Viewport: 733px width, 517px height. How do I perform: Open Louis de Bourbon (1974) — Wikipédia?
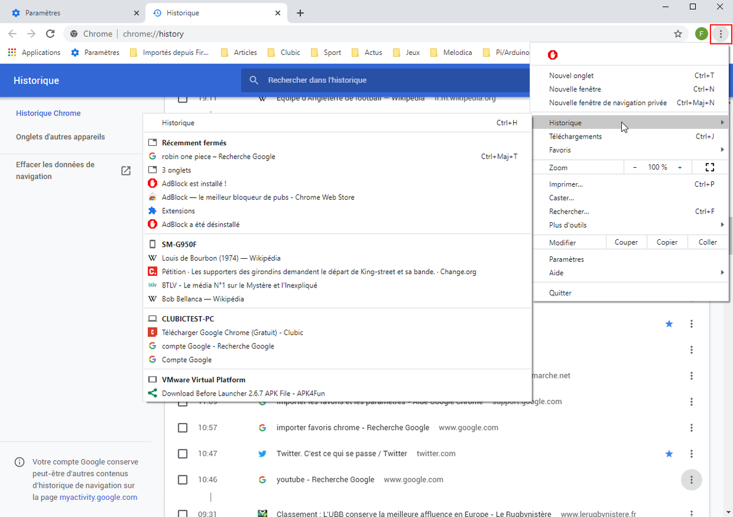click(x=337, y=258)
